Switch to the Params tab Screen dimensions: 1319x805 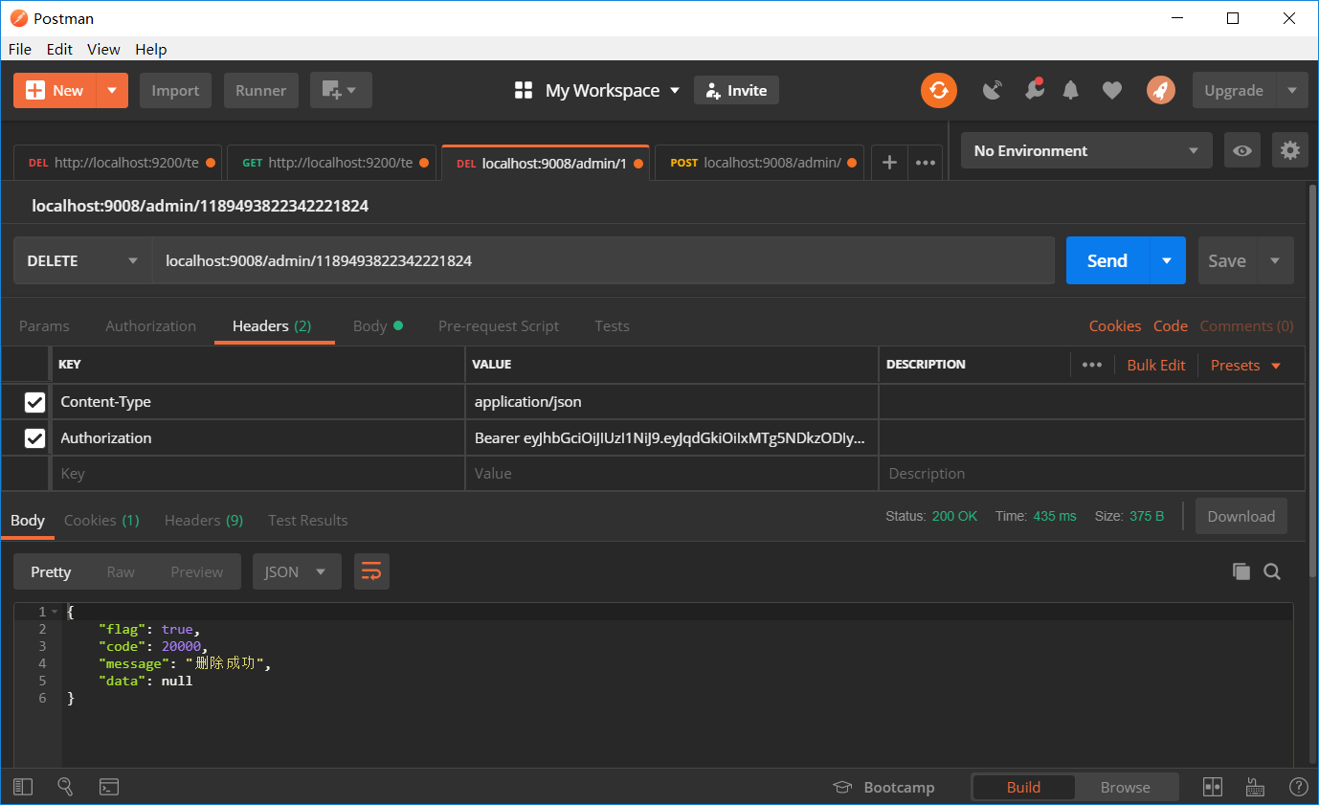click(x=44, y=325)
